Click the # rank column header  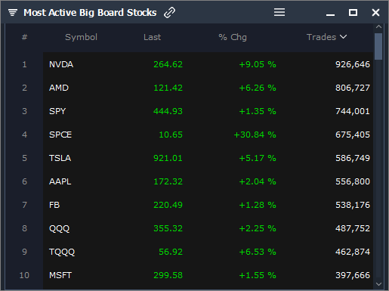click(x=24, y=37)
